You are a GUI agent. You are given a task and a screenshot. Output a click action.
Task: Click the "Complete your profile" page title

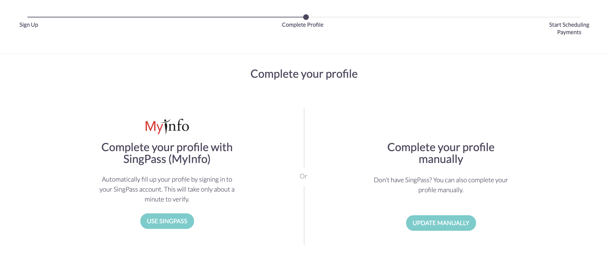(x=304, y=74)
